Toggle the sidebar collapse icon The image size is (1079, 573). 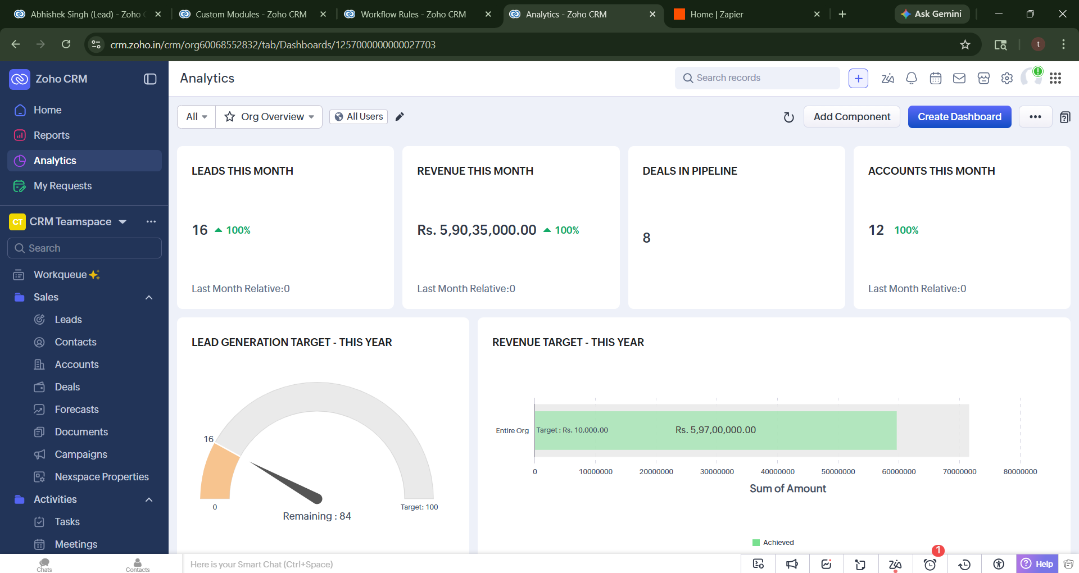(x=150, y=79)
